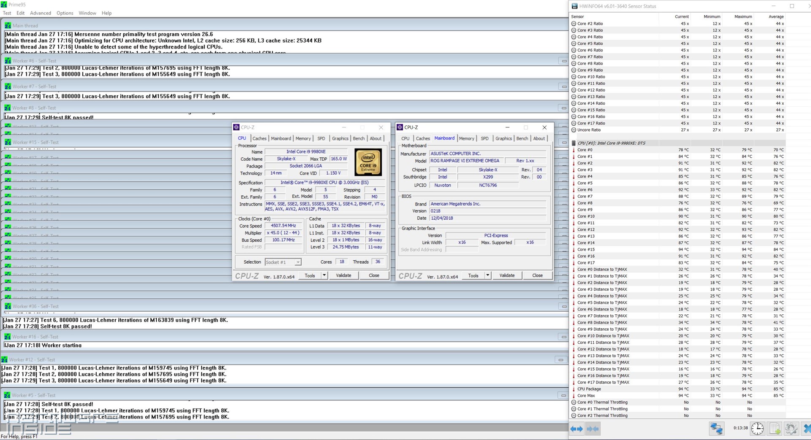The width and height of the screenshot is (811, 440).
Task: Switch to About tab in right CPU-Z
Action: (539, 138)
